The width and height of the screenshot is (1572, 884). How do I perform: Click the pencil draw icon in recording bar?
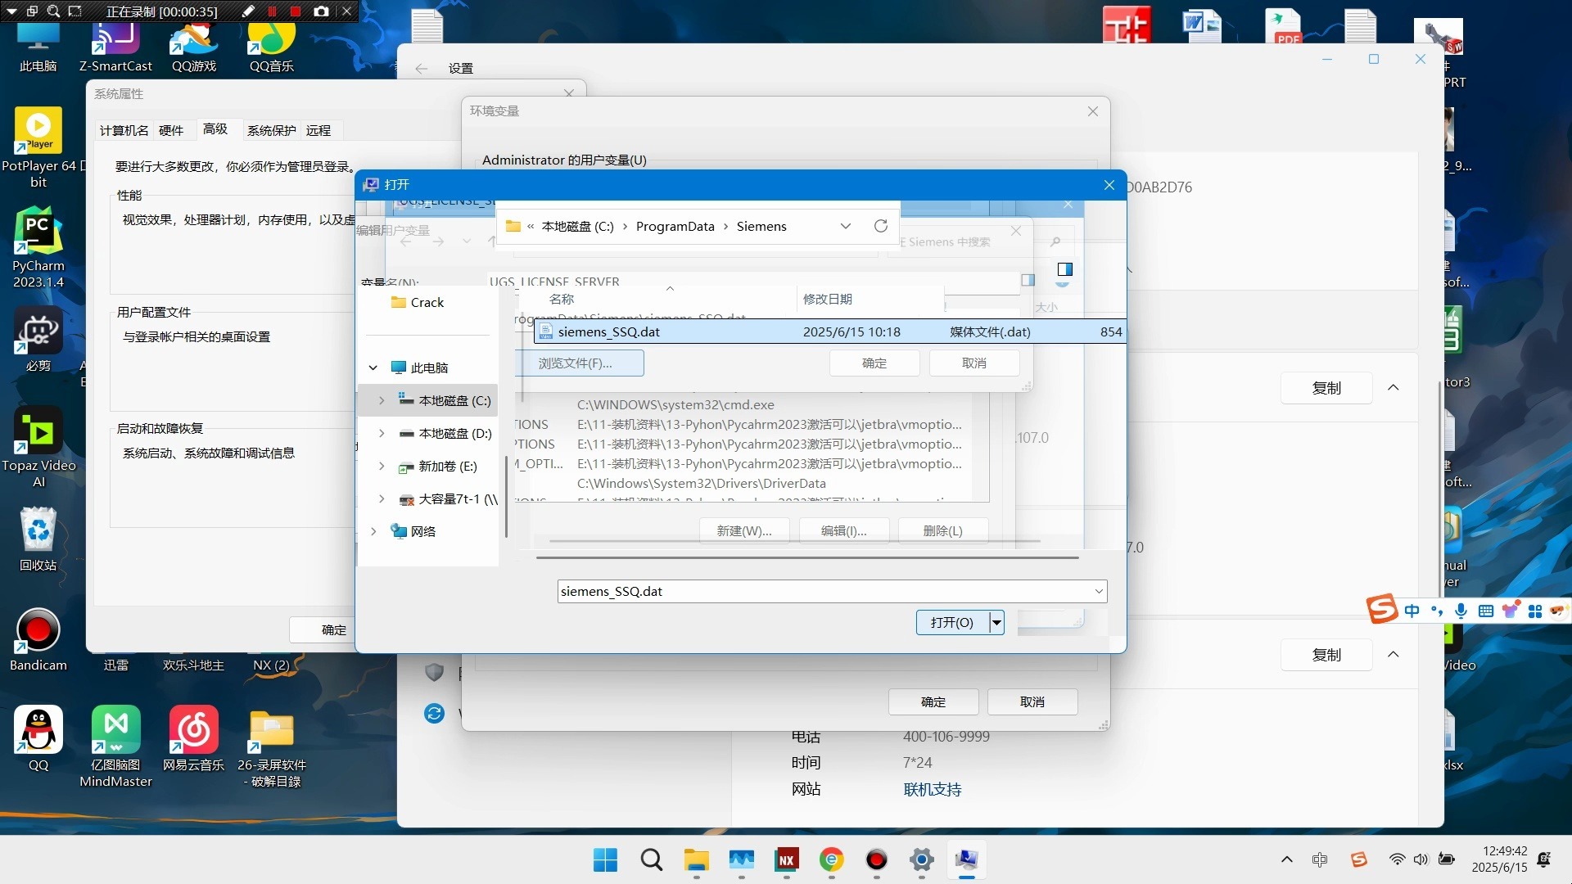click(x=249, y=11)
